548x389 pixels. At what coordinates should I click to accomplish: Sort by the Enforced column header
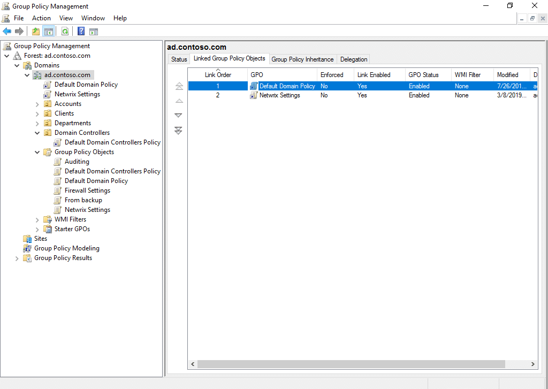(335, 75)
